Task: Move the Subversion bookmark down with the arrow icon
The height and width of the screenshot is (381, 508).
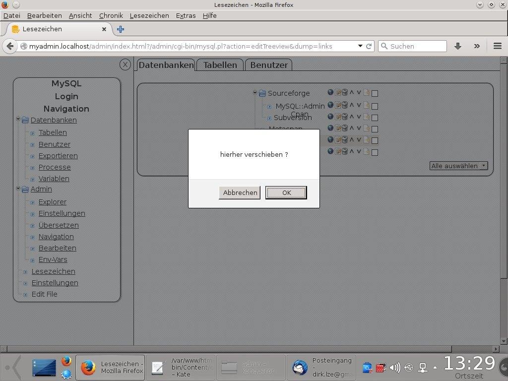Action: click(359, 118)
